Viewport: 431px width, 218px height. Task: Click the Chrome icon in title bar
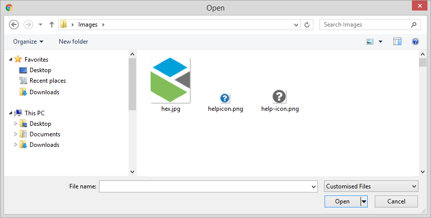click(9, 8)
